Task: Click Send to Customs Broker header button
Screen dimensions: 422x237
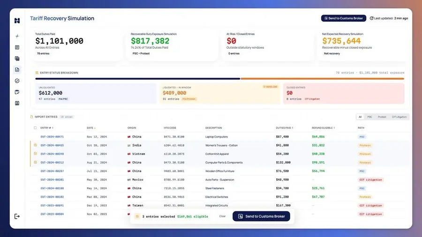Action: 343,18
